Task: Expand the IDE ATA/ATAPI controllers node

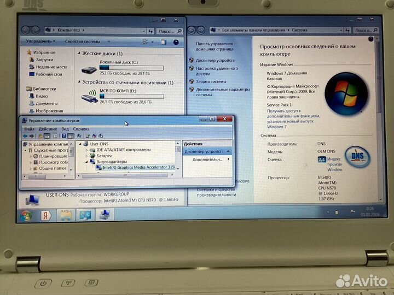Action: 85,149
